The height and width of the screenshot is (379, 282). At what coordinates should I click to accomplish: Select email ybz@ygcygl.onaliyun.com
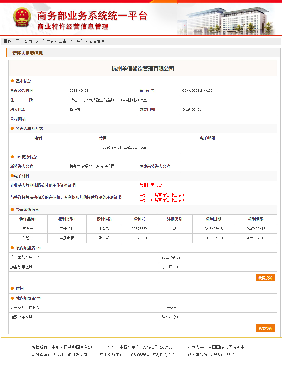click(x=124, y=148)
